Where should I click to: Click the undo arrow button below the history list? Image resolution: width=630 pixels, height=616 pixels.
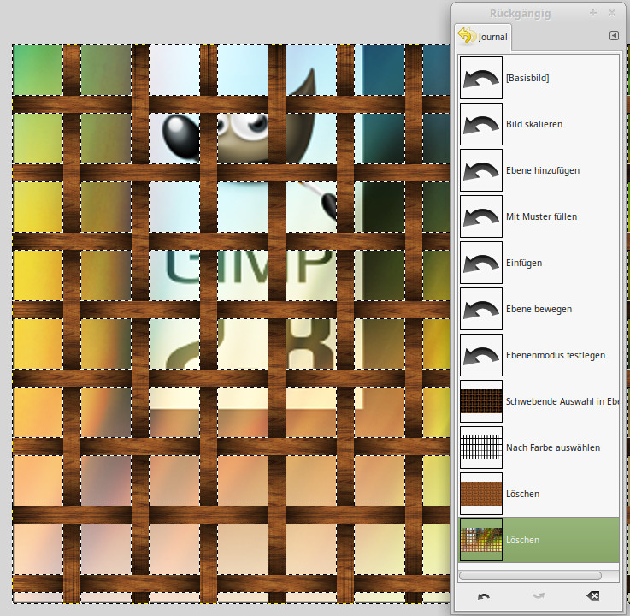coord(484,595)
